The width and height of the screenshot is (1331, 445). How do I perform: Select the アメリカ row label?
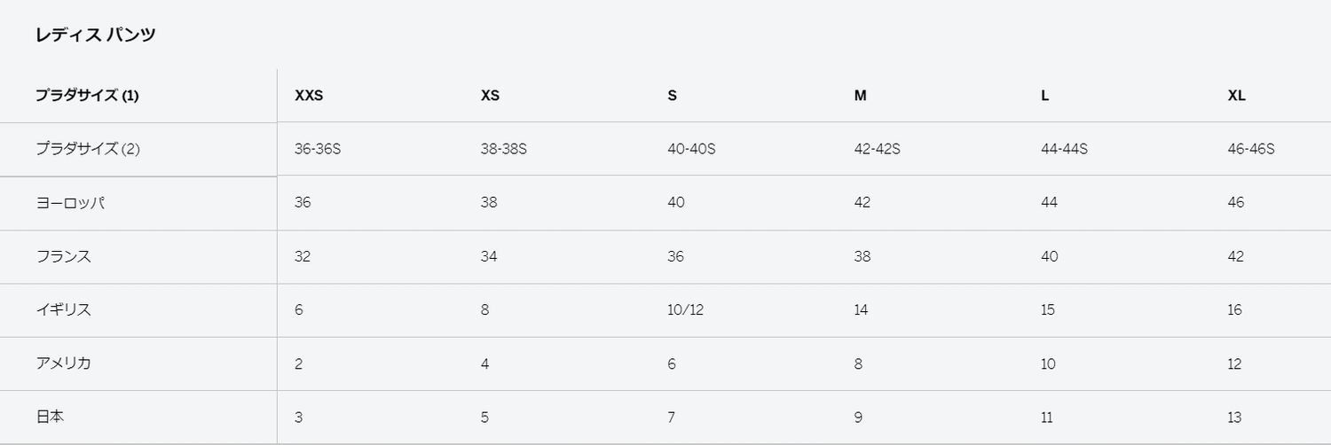tap(63, 363)
